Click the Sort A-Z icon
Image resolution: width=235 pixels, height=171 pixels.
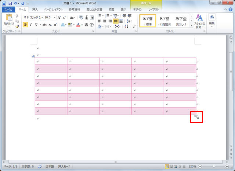[126, 26]
